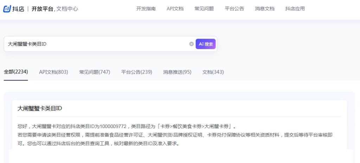Click the result heading 大闸蟹蟹卡类目ID

[x=40, y=108]
